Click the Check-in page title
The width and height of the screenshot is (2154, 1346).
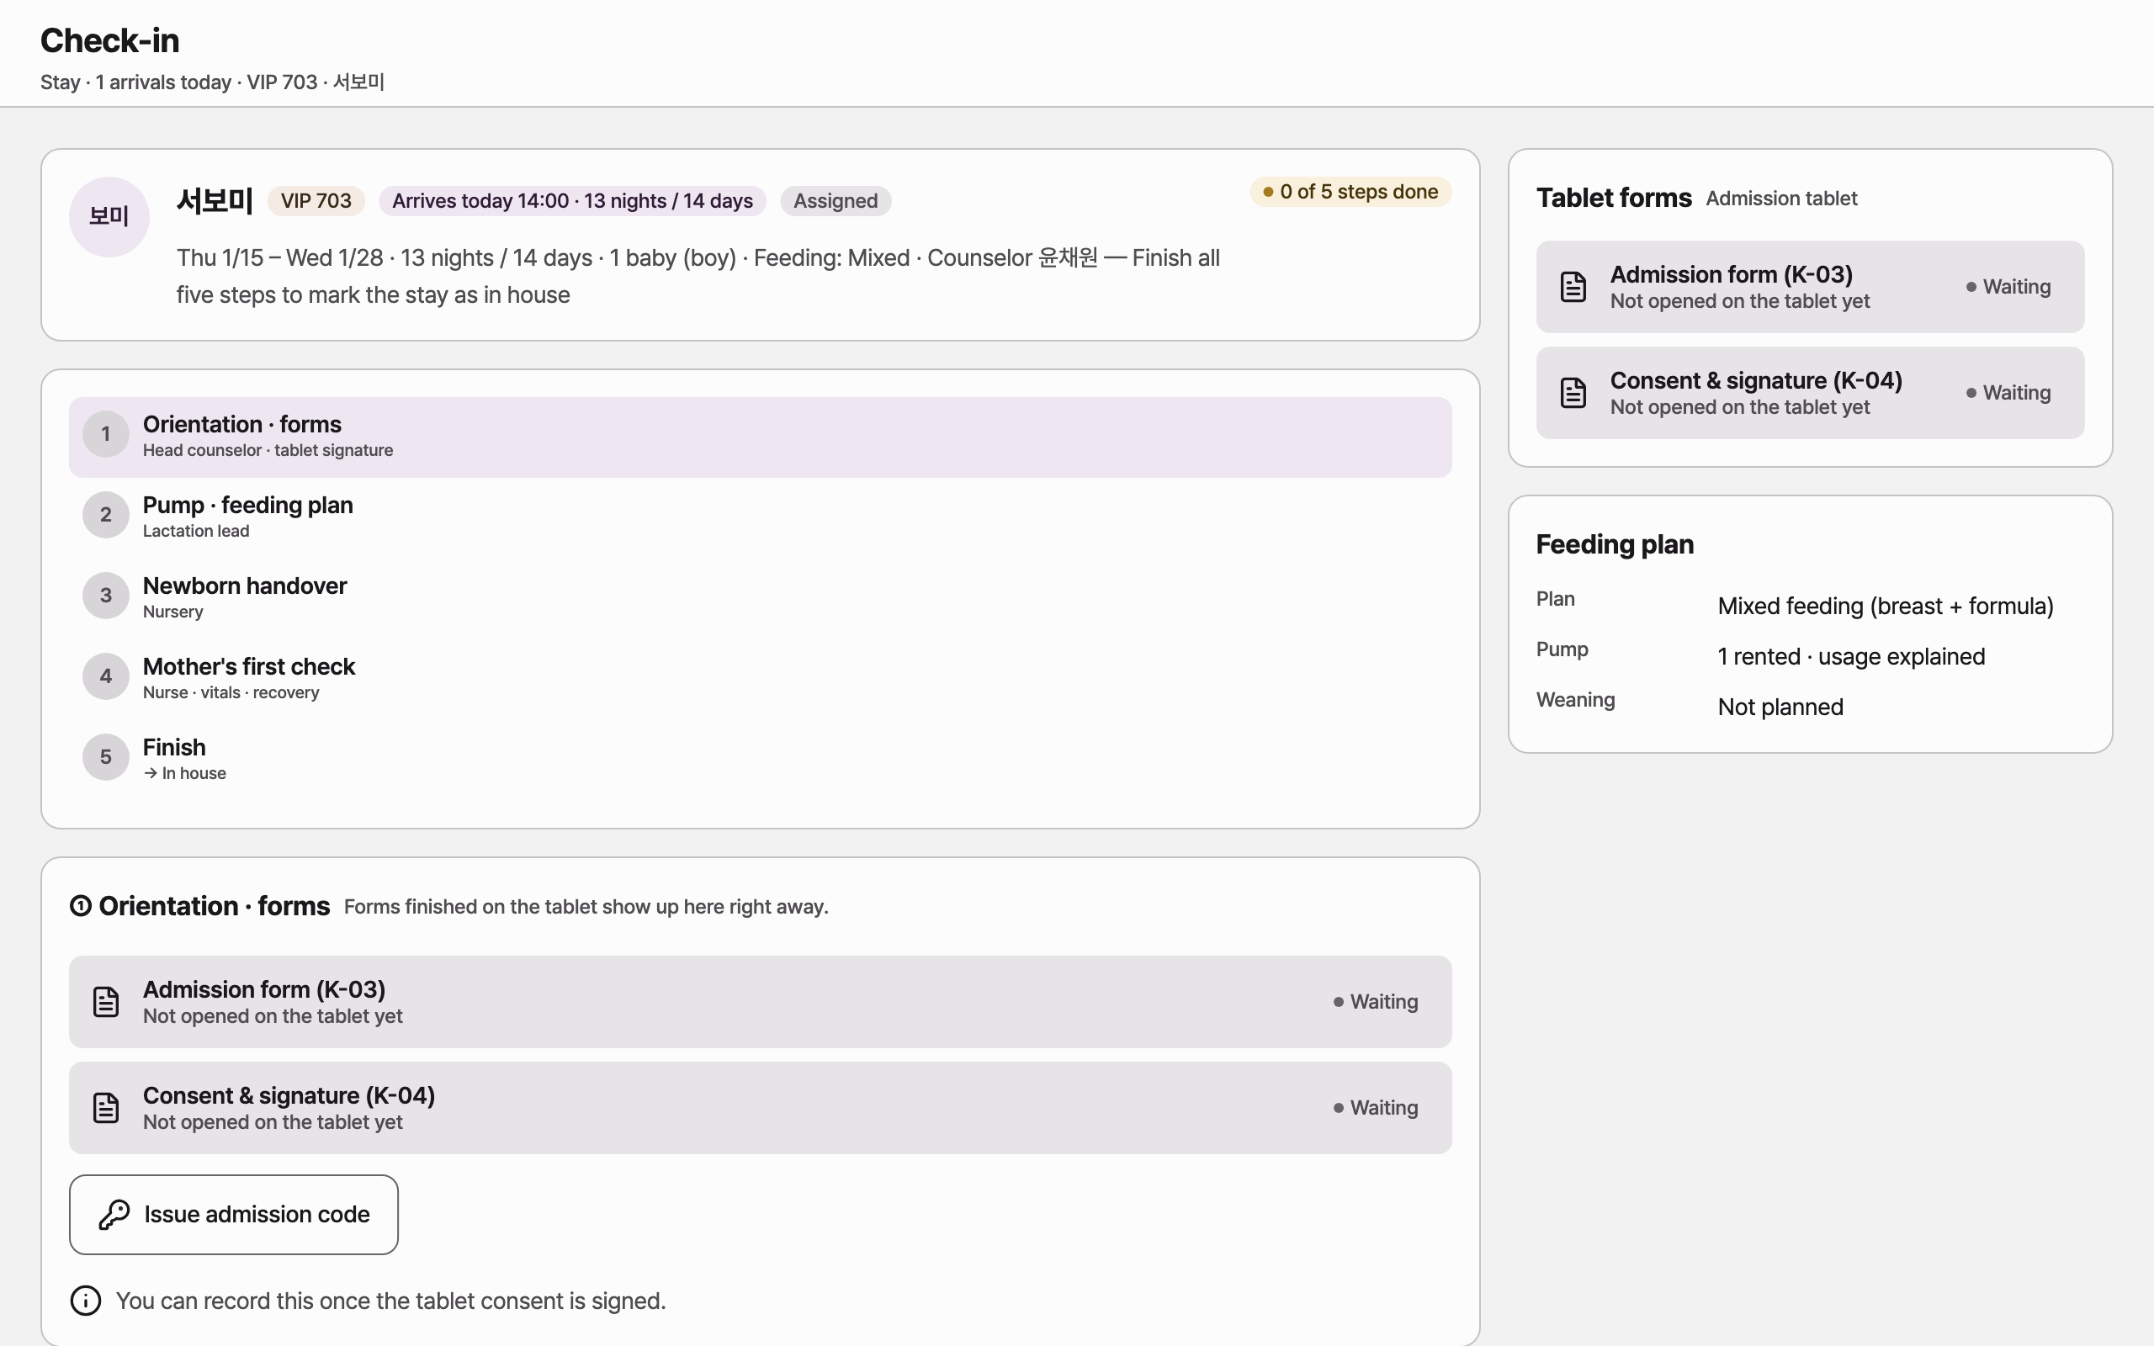click(109, 41)
